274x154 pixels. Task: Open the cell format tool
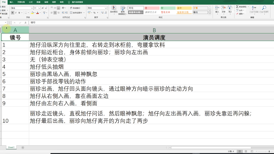[230, 10]
